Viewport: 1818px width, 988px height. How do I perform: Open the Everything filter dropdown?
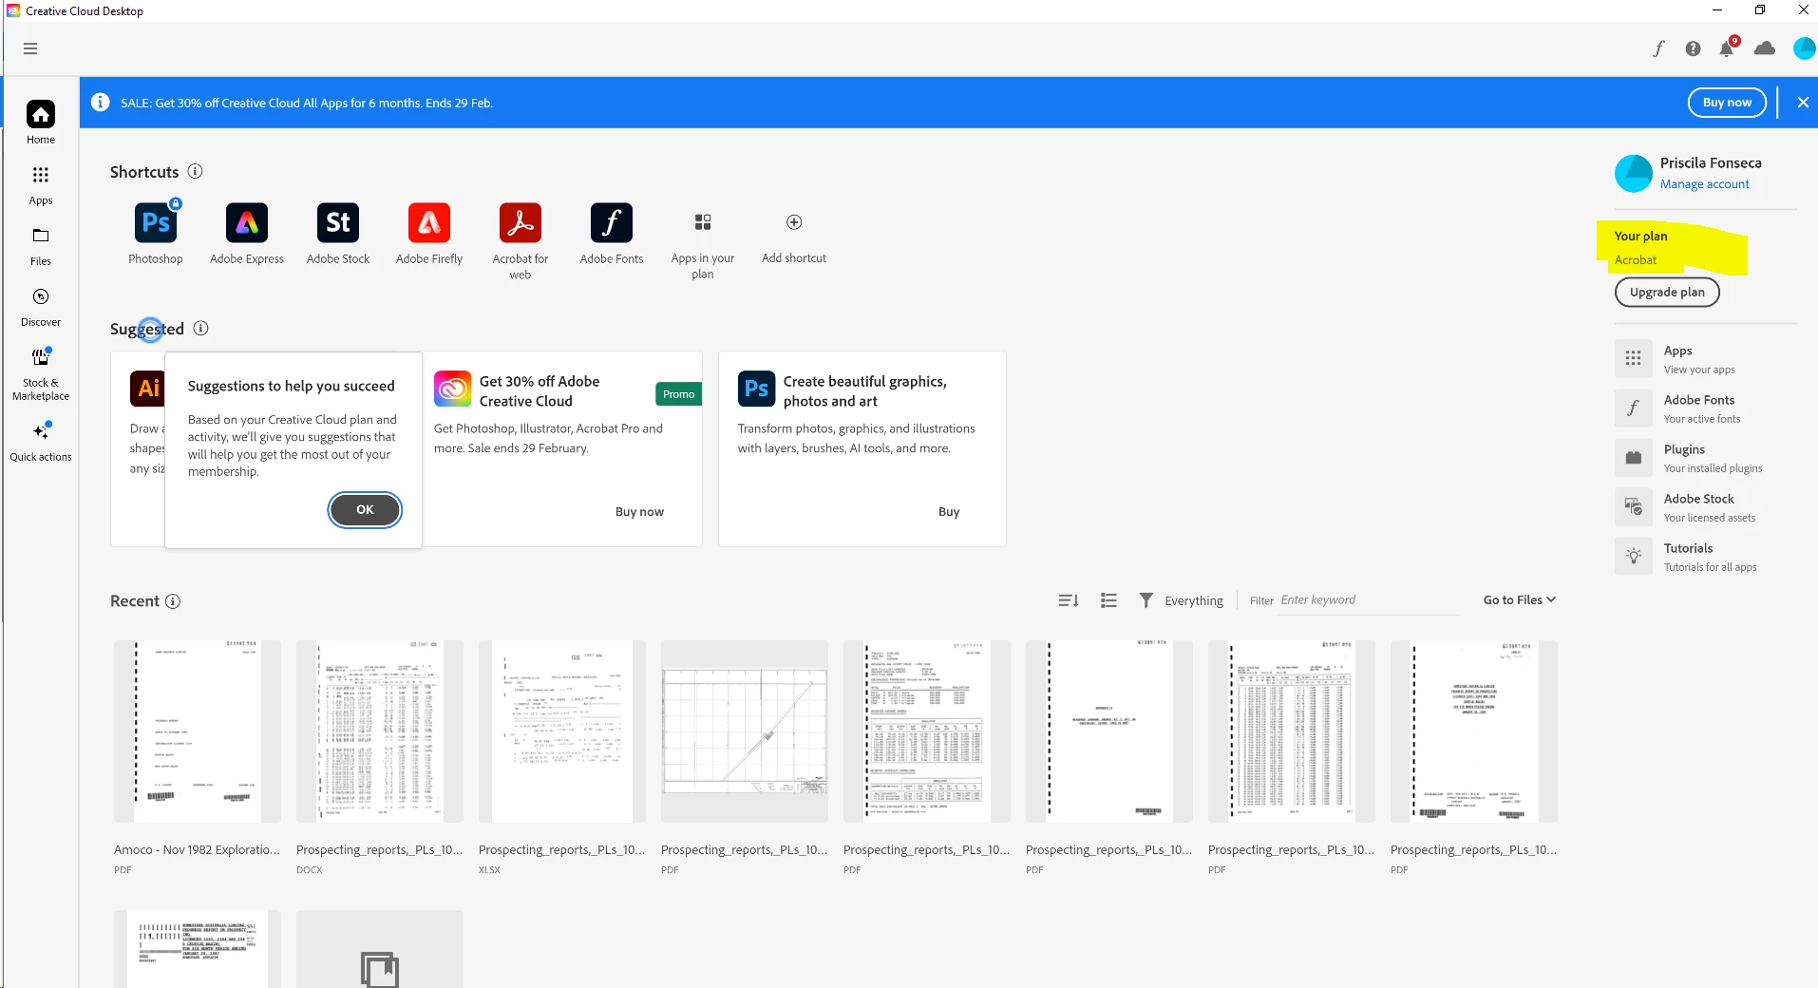point(1182,600)
